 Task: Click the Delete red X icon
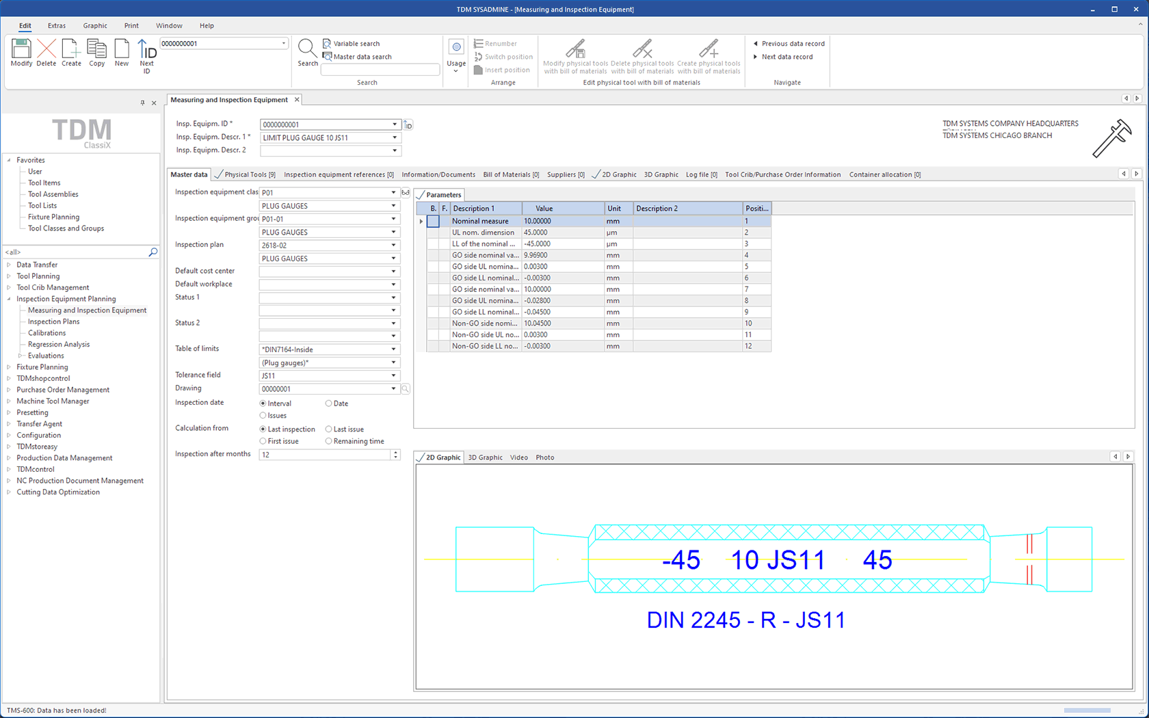[47, 49]
